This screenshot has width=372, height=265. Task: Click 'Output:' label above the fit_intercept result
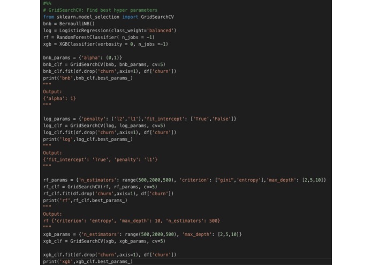[52, 153]
